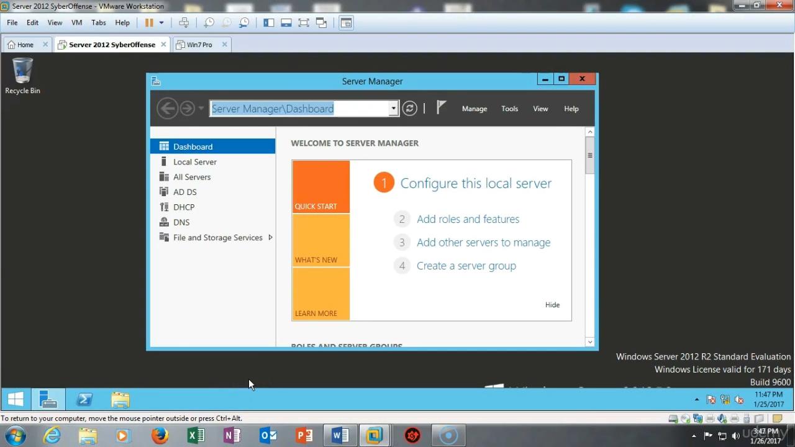Click the Server Manager\Dashboard address field
The height and width of the screenshot is (447, 795).
tap(300, 109)
